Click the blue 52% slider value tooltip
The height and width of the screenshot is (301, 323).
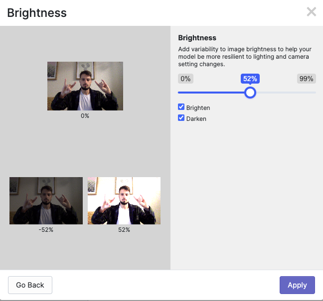pos(250,79)
